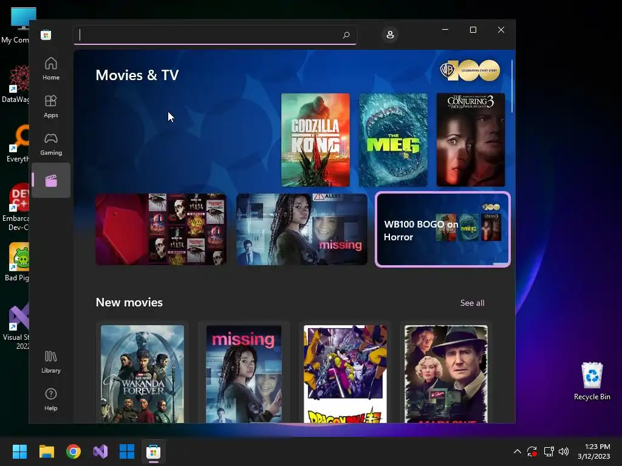Open Help in the Store sidebar

click(x=51, y=399)
